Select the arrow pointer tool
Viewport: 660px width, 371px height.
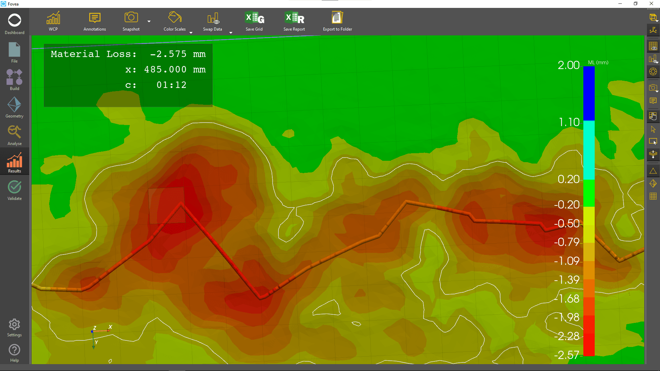[653, 129]
